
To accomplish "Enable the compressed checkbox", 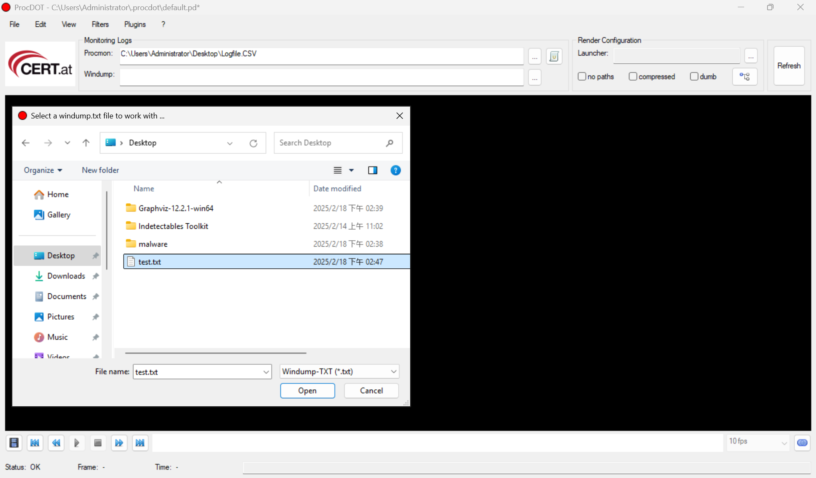I will point(634,76).
